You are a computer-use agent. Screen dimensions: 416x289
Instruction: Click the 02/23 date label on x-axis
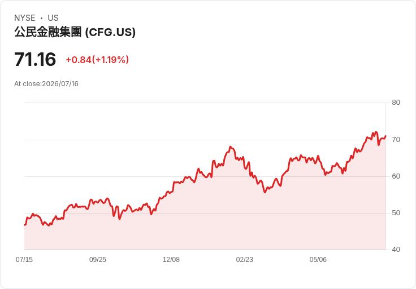tap(245, 260)
